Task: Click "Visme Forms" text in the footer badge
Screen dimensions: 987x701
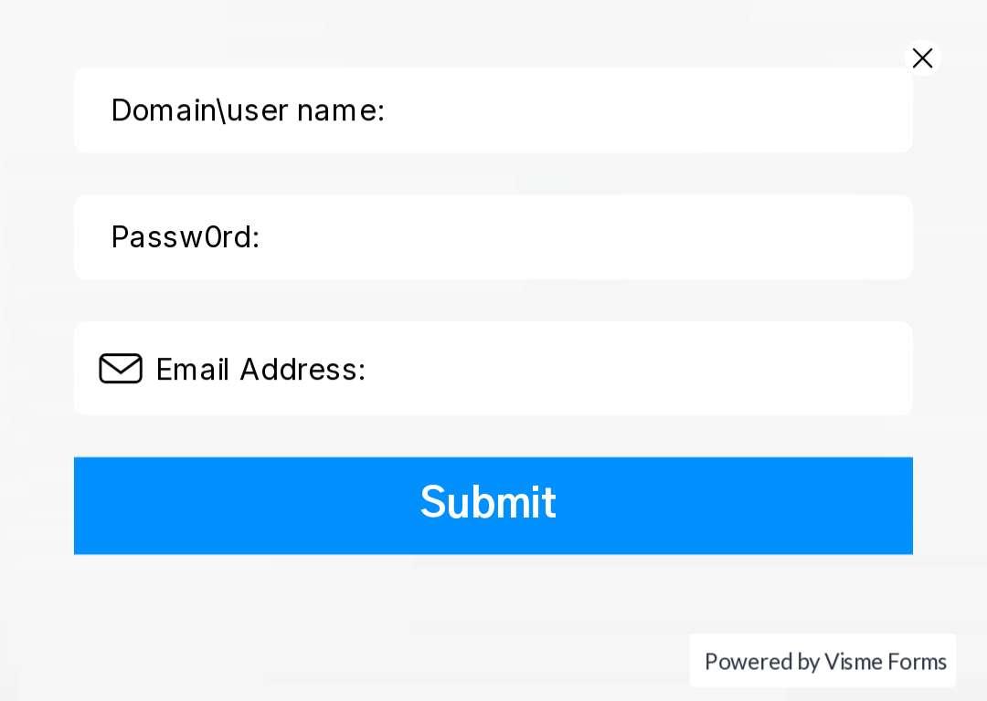Action: click(x=886, y=662)
